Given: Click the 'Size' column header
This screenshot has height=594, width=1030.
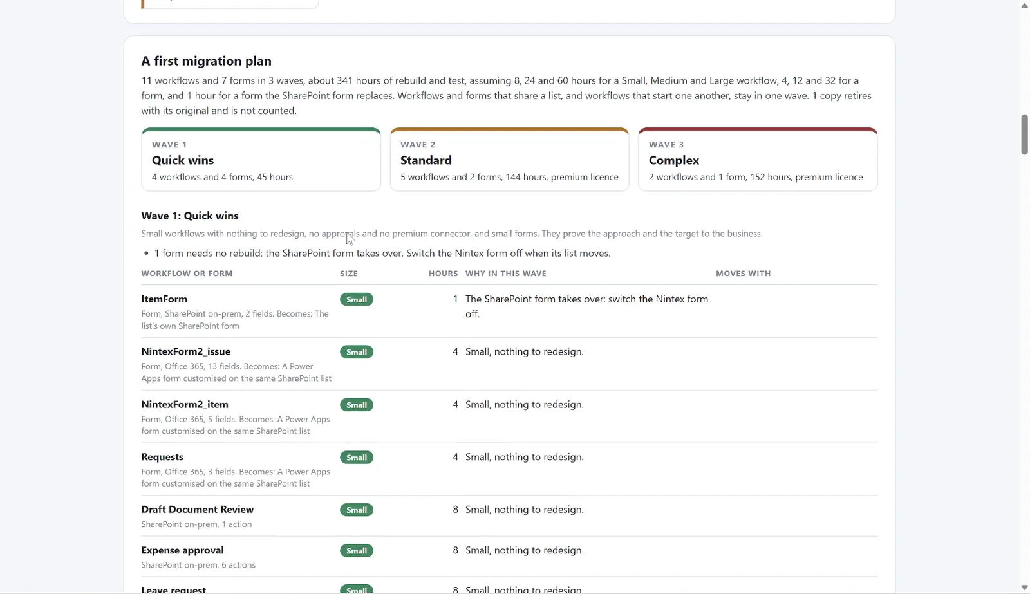Looking at the screenshot, I should pos(349,274).
